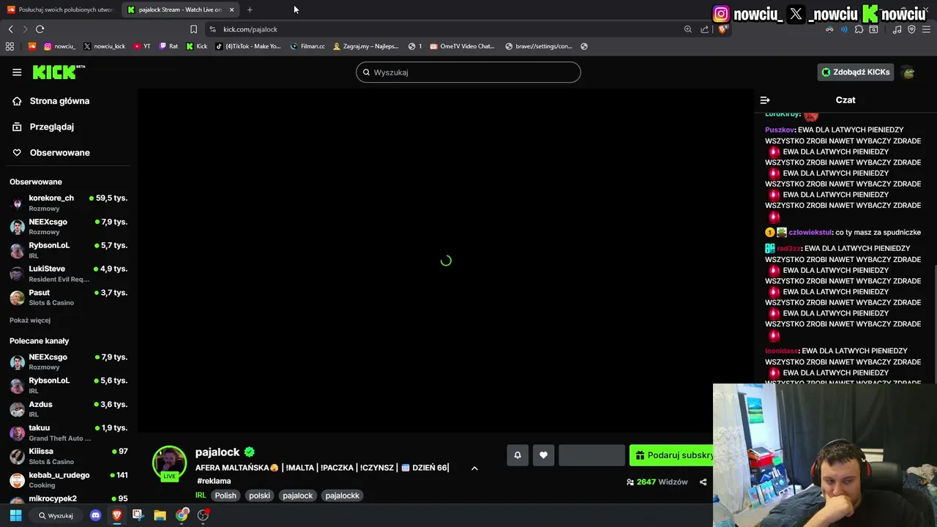Open OmeTV Video Chat bookmark

point(463,46)
